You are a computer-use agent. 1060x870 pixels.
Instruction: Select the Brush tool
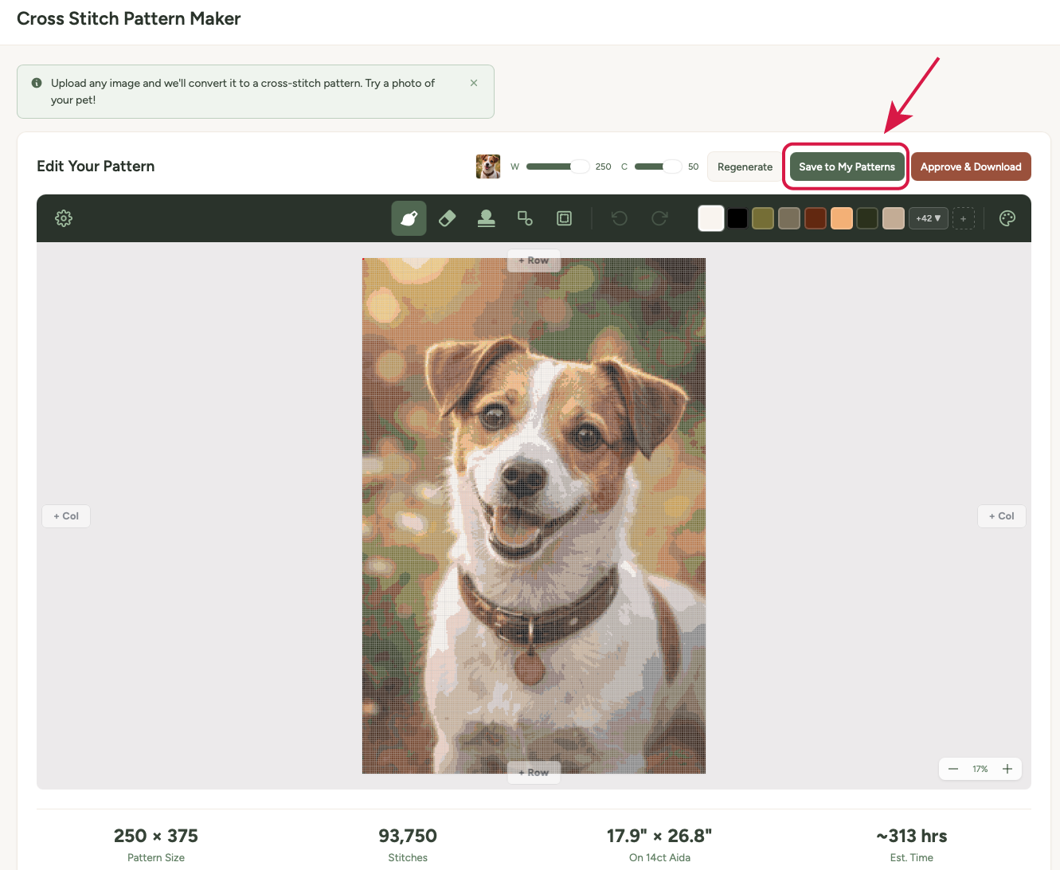point(408,217)
